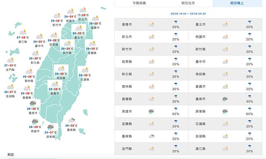This screenshot has height=159, width=266.
Task: Click the 雲林縣 name in the table
Action: tap(127, 87)
